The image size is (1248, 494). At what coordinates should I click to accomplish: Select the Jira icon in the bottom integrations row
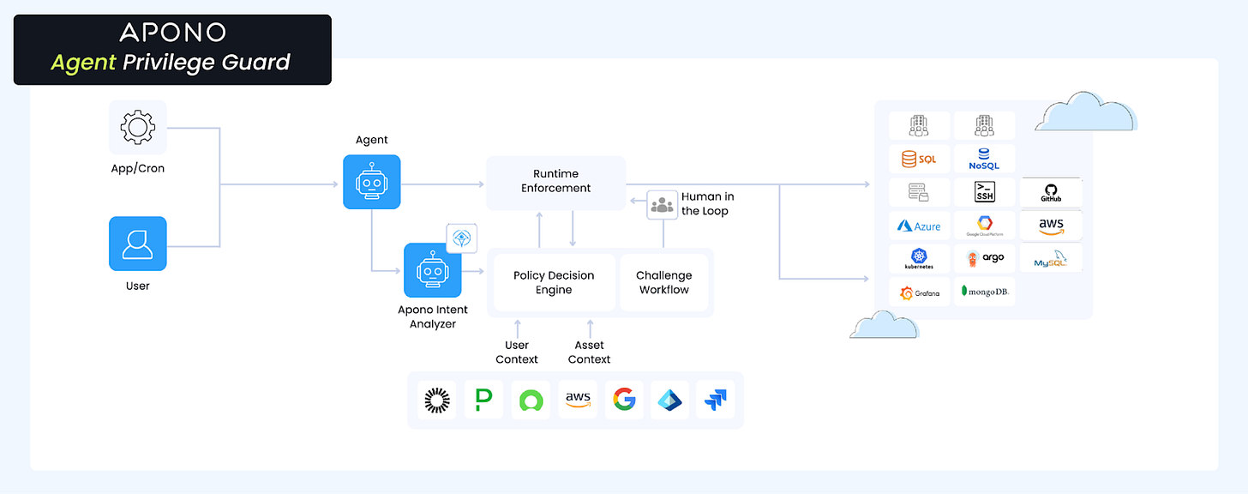pyautogui.click(x=716, y=400)
